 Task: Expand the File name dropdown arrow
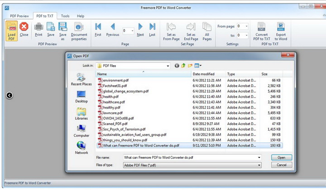[x=259, y=157]
